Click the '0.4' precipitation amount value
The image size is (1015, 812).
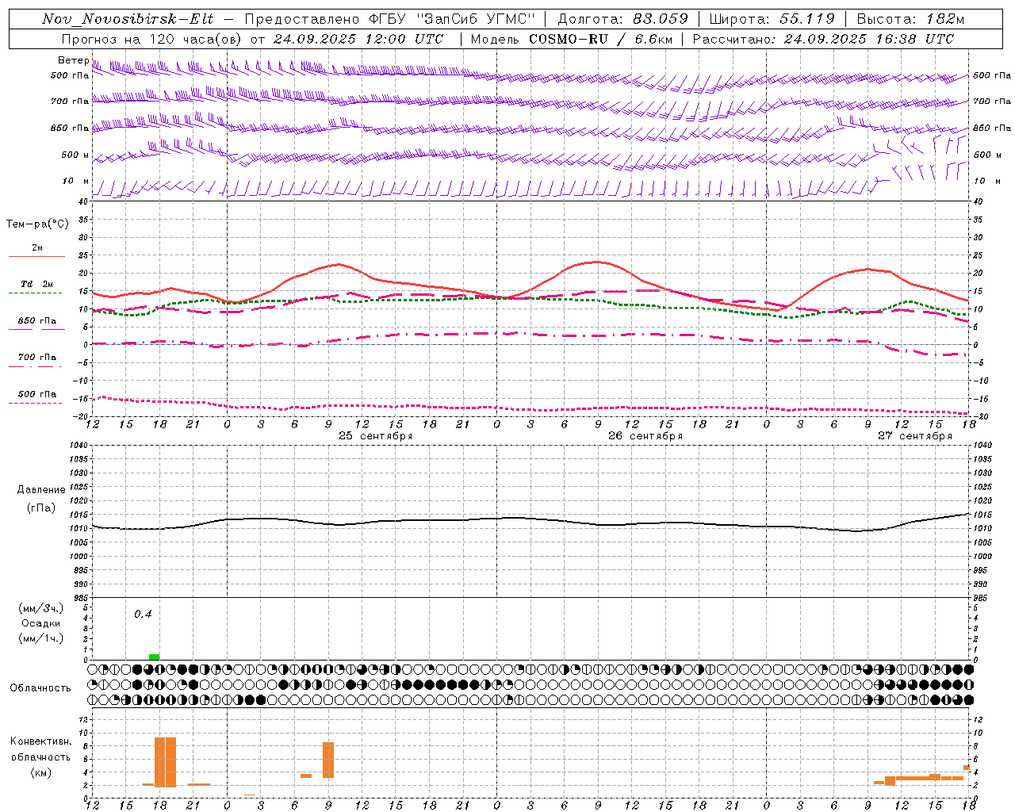pos(143,615)
